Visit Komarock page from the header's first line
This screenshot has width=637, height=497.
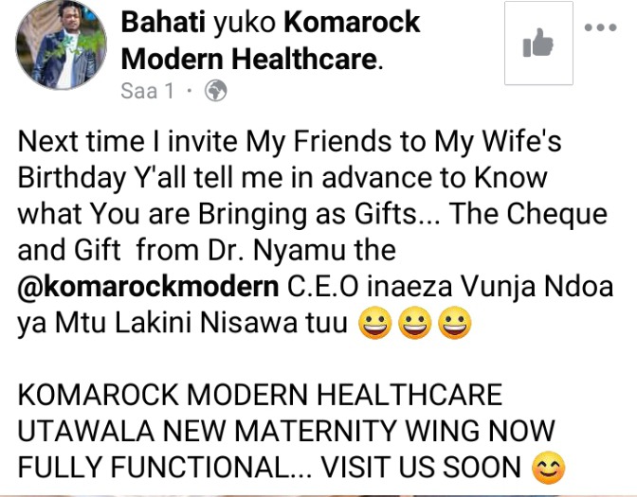[352, 22]
